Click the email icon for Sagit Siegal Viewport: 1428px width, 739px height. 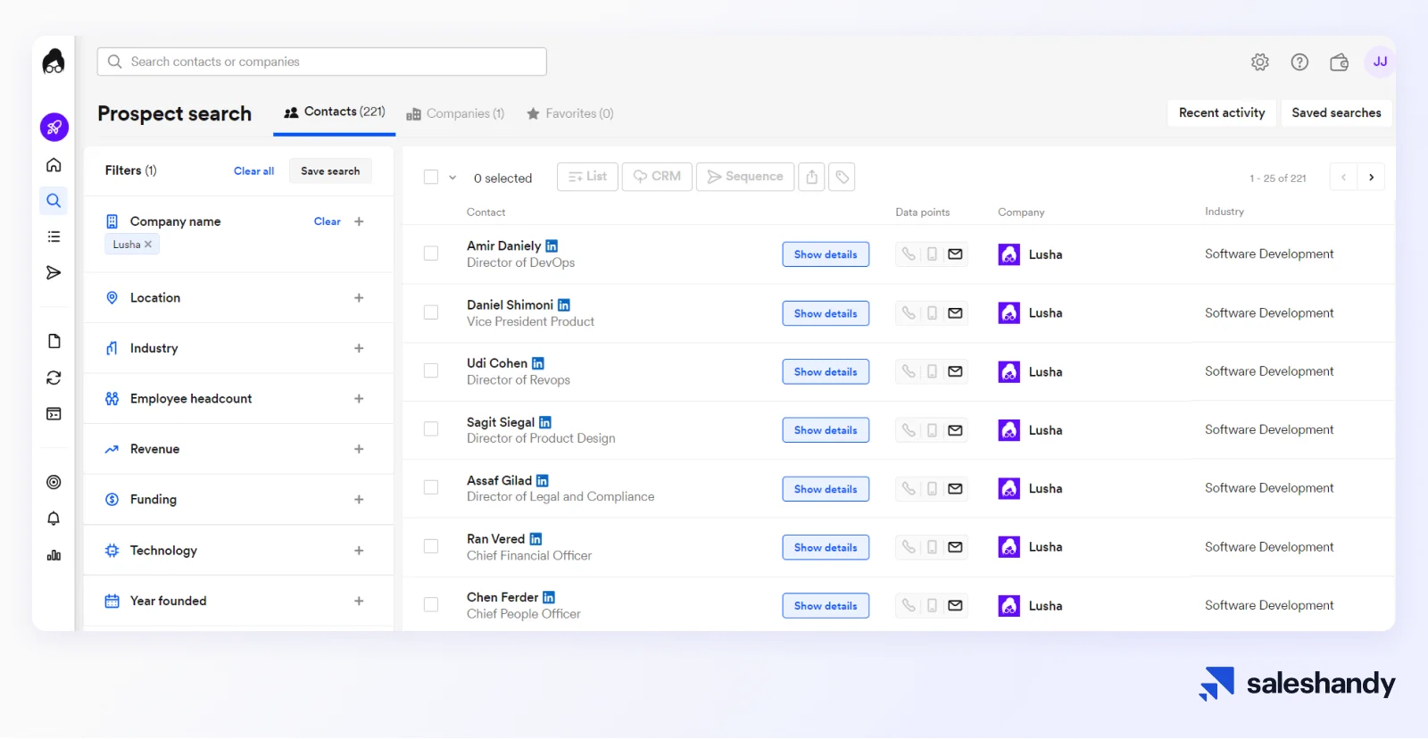pos(955,430)
